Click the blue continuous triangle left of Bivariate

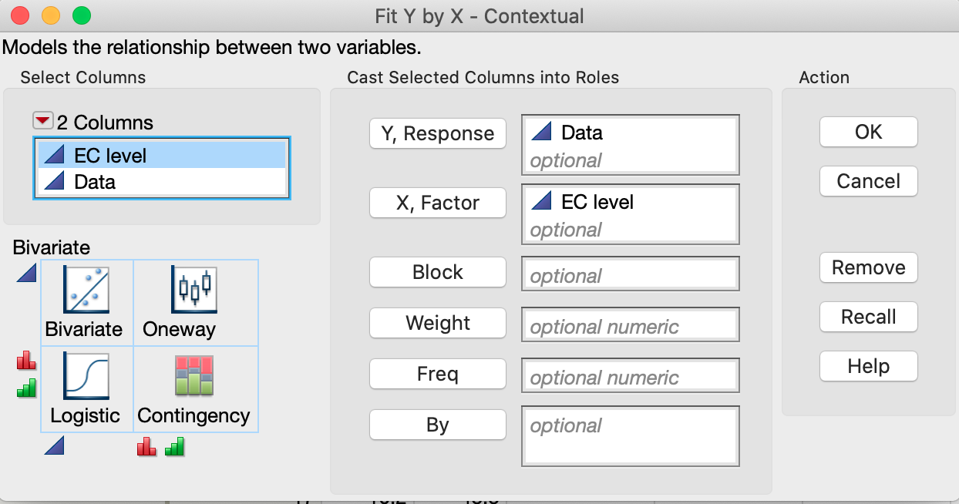click(x=27, y=272)
